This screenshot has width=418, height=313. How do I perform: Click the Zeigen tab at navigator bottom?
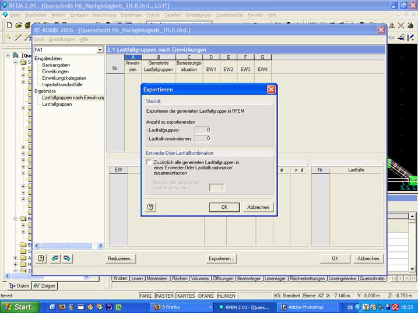tap(44, 286)
